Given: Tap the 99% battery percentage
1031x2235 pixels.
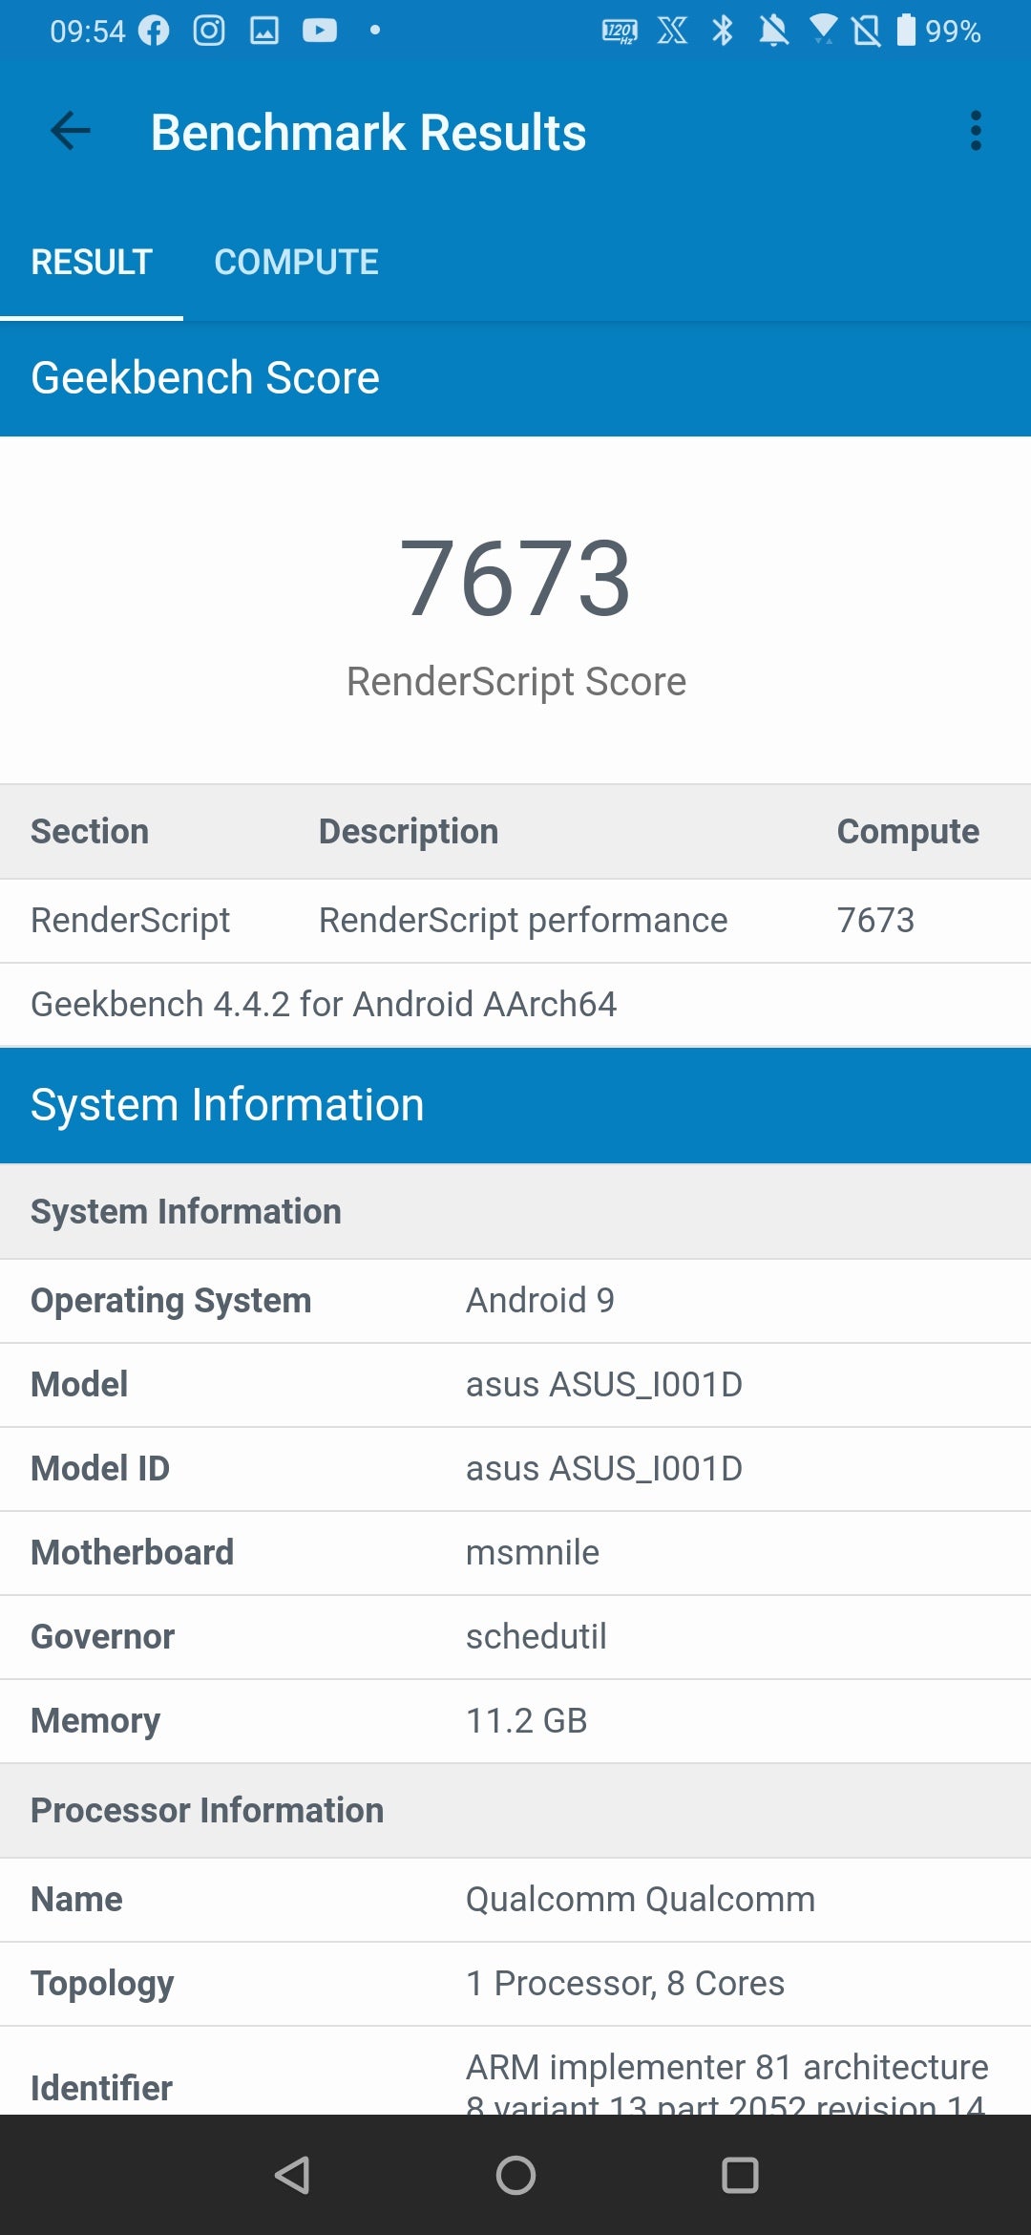Looking at the screenshot, I should 953,32.
